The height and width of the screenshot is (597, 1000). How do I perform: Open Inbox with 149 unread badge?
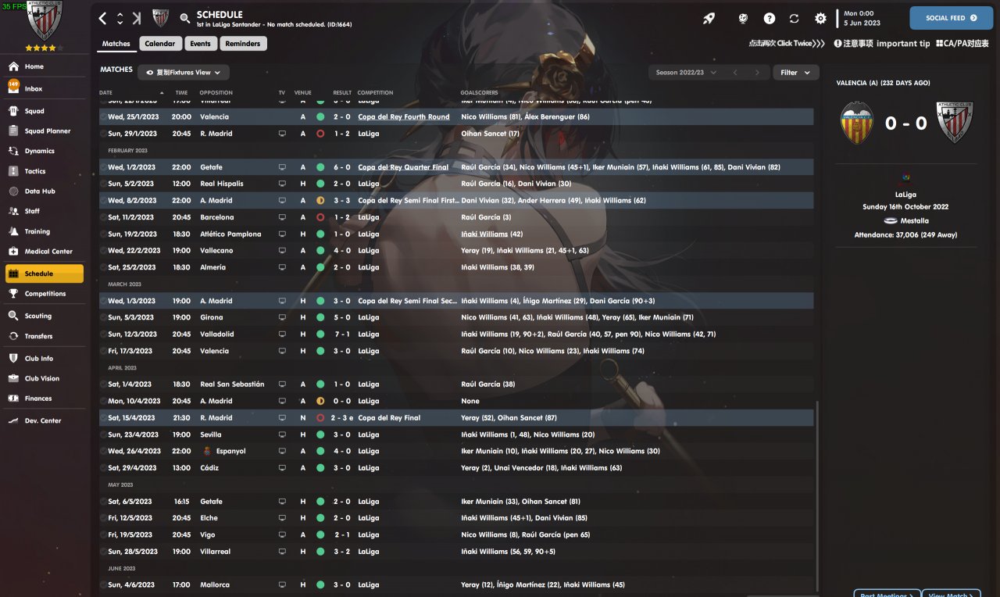(45, 88)
